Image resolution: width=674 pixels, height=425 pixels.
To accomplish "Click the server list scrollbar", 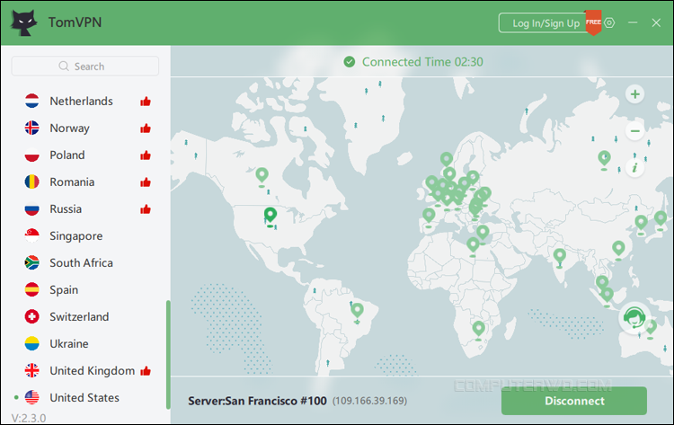I will coord(168,355).
